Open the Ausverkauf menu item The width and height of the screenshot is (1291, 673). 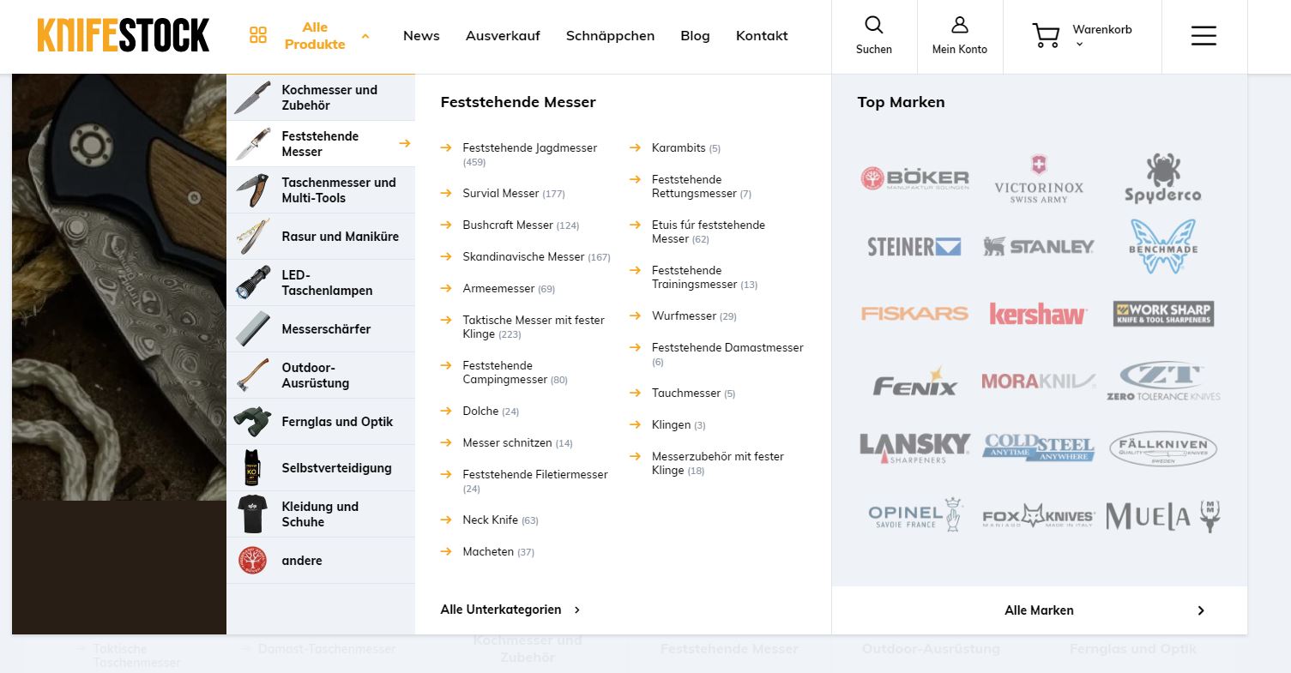(503, 36)
